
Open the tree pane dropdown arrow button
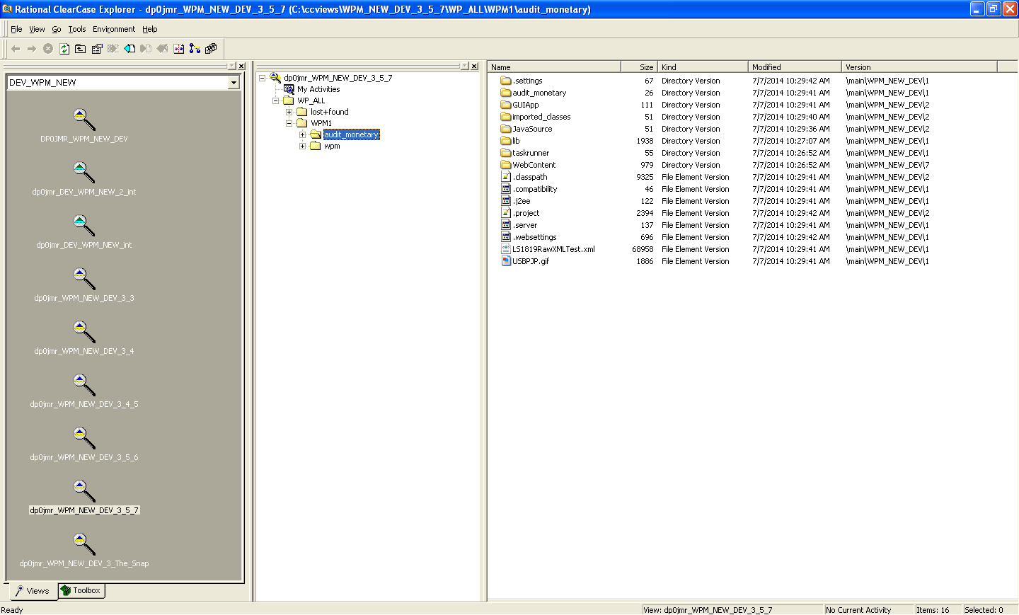[x=464, y=66]
